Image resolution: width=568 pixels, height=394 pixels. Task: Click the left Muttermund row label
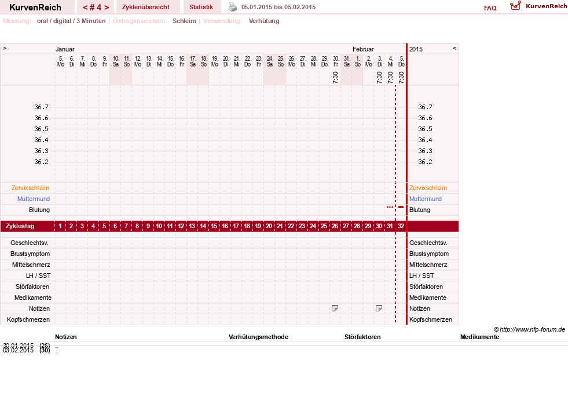(34, 199)
